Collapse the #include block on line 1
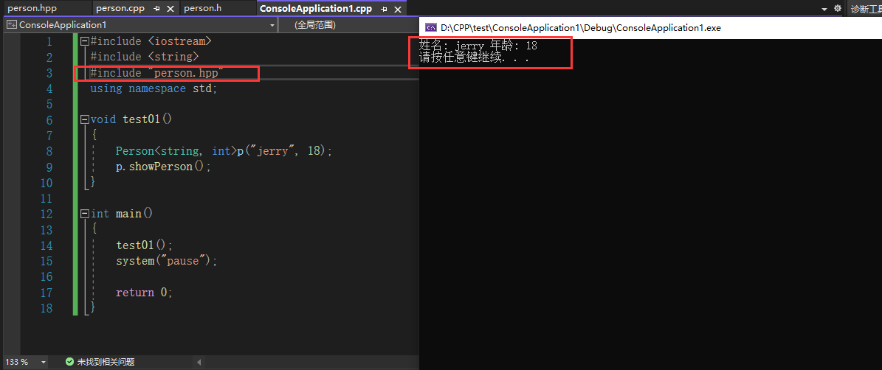 coord(85,41)
